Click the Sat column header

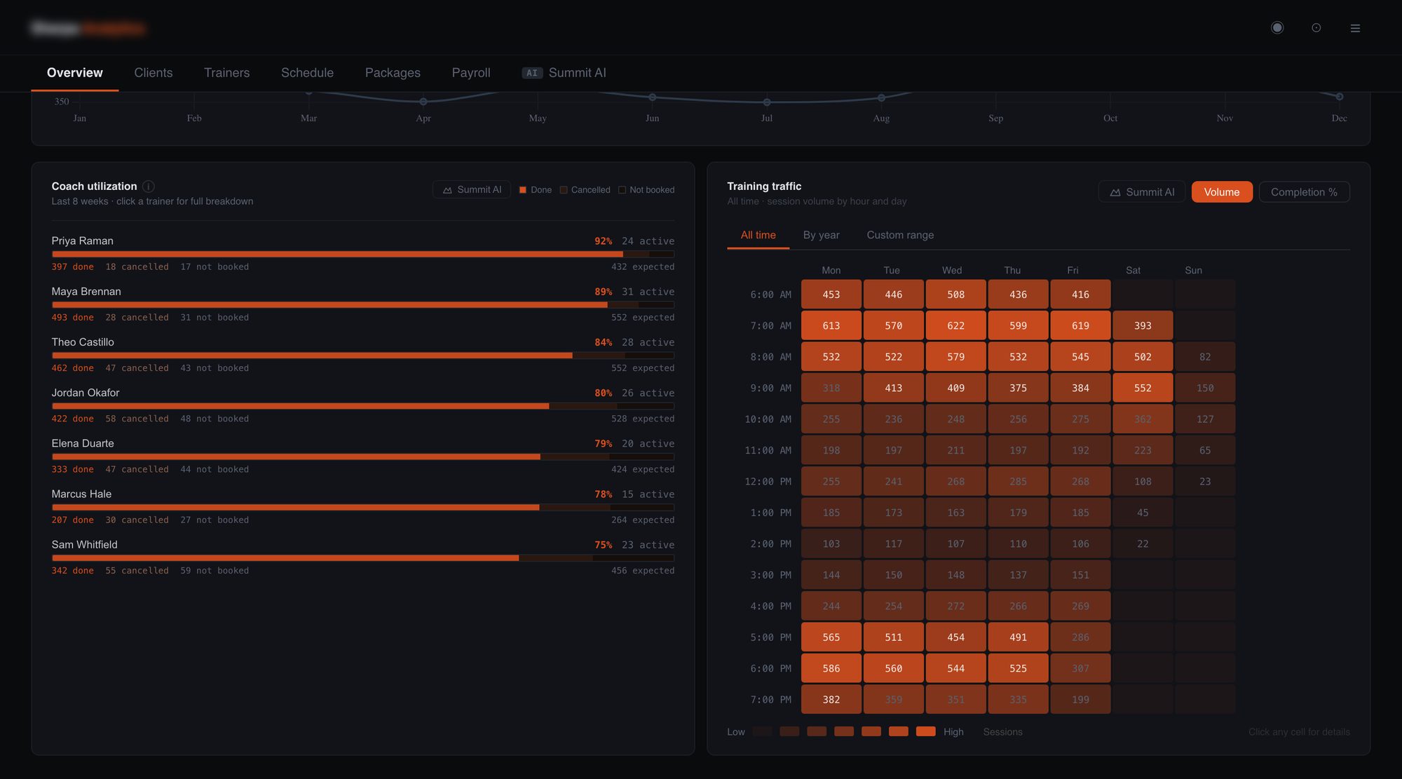pyautogui.click(x=1133, y=271)
